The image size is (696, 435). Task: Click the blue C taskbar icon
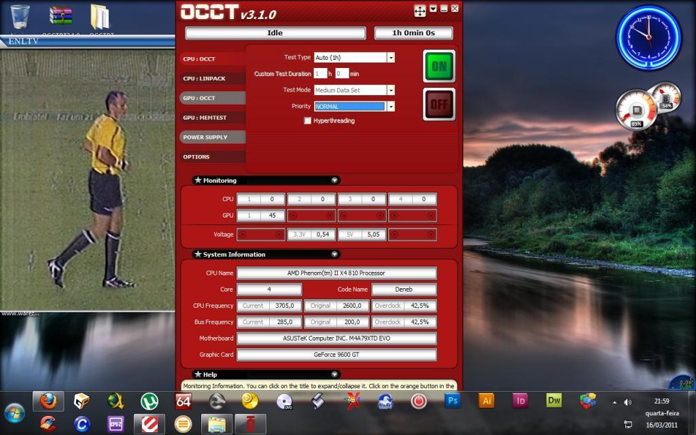[82, 424]
